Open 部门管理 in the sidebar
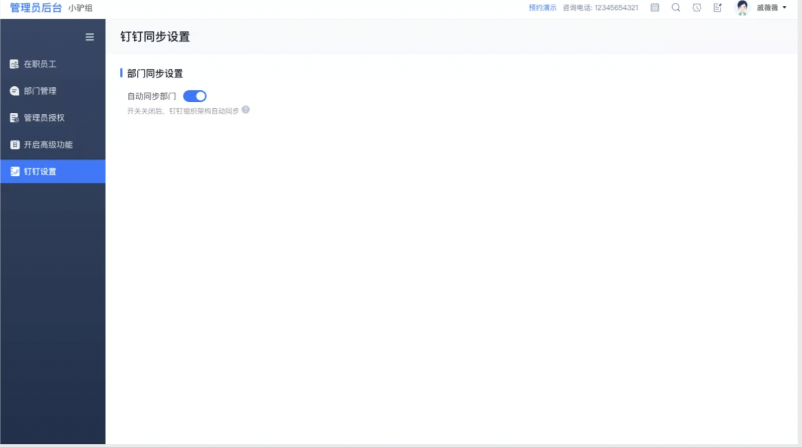 [52, 91]
